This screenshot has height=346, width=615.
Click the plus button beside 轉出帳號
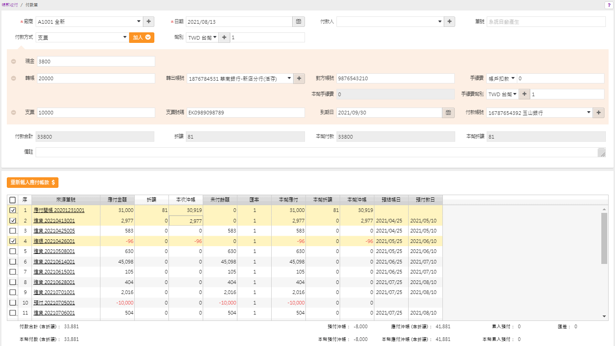[x=299, y=78]
